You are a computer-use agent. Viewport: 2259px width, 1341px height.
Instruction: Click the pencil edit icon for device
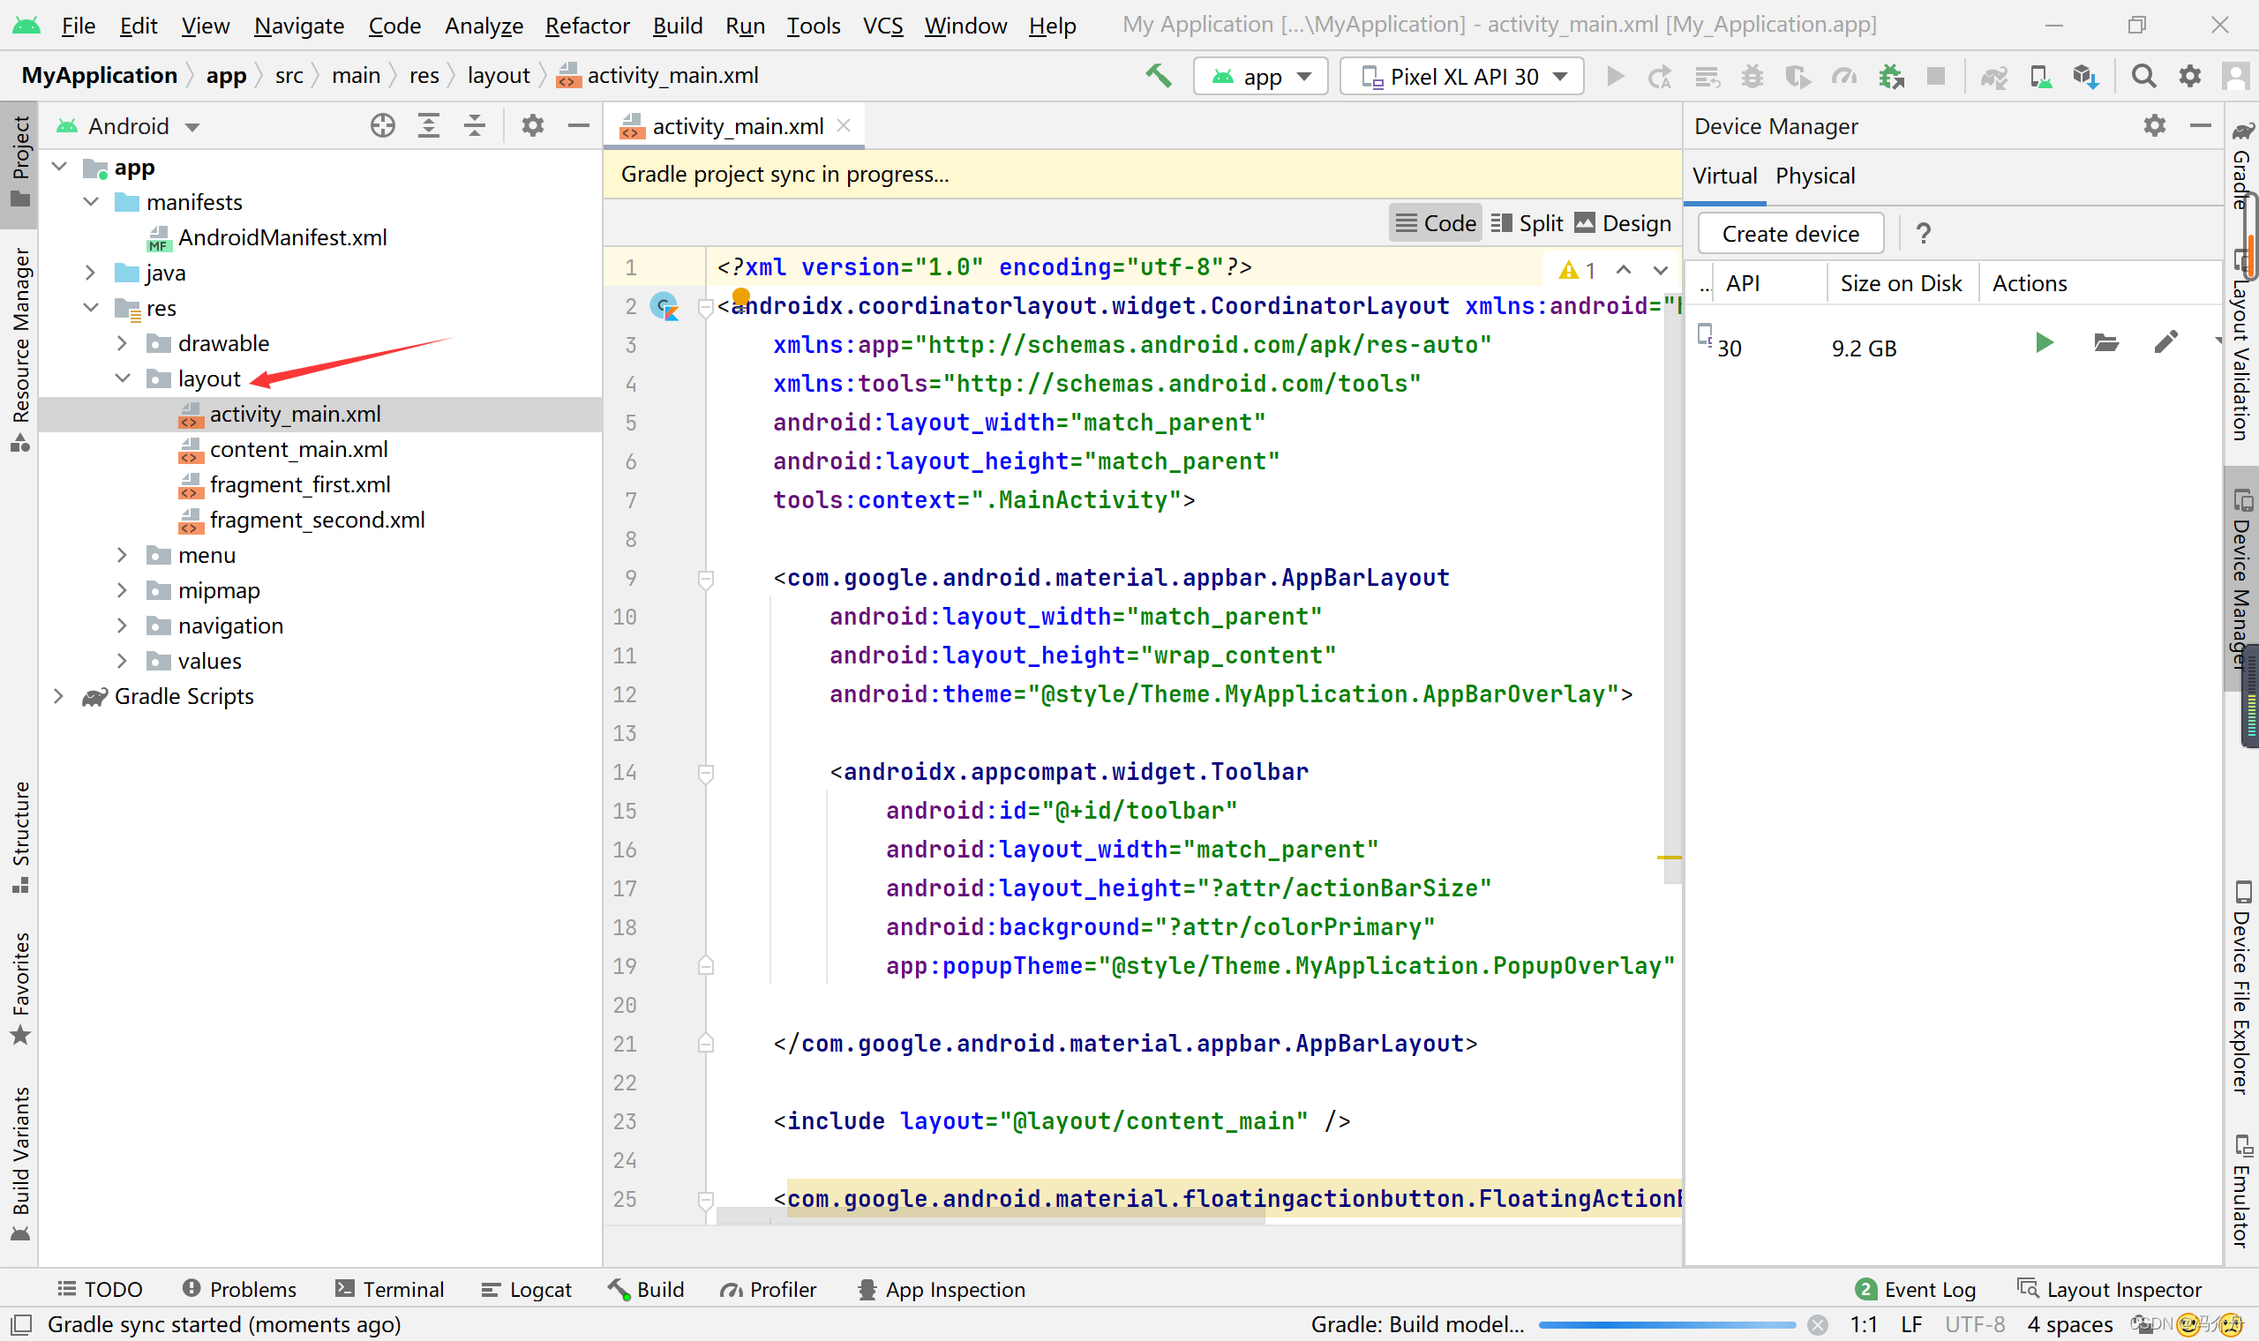coord(2166,343)
